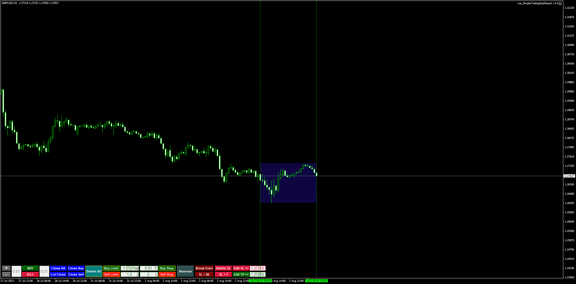Edit the take profit price field
This screenshot has height=284, width=576.
click(258, 274)
